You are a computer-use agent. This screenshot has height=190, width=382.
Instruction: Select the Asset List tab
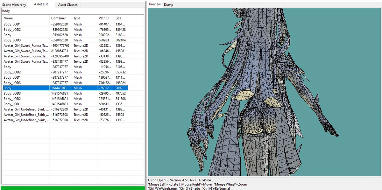coord(41,4)
